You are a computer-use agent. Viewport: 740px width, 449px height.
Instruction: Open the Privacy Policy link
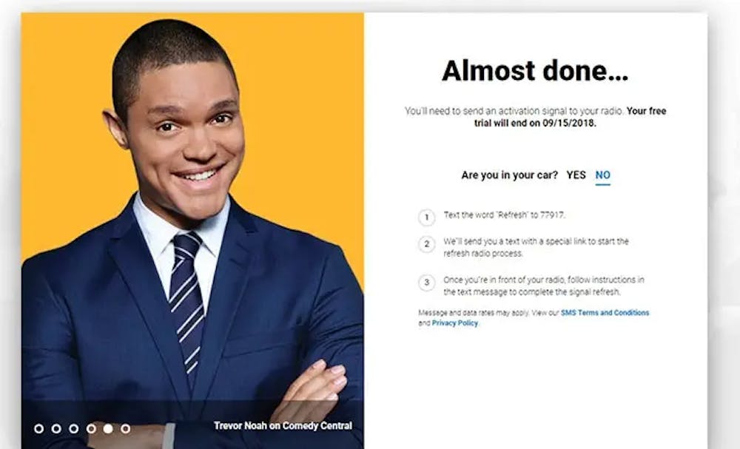(x=455, y=323)
